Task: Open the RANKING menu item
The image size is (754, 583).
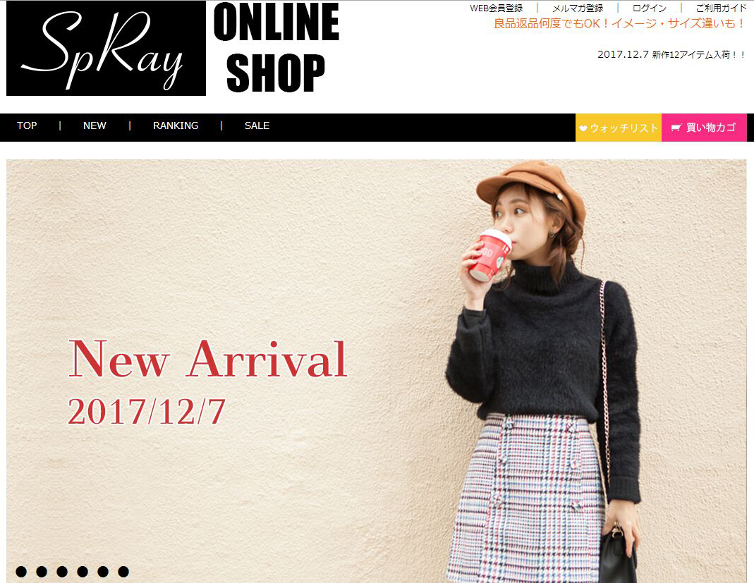Action: (176, 125)
